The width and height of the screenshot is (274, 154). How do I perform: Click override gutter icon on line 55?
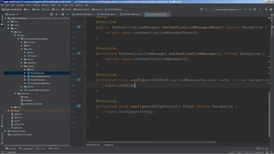78,106
